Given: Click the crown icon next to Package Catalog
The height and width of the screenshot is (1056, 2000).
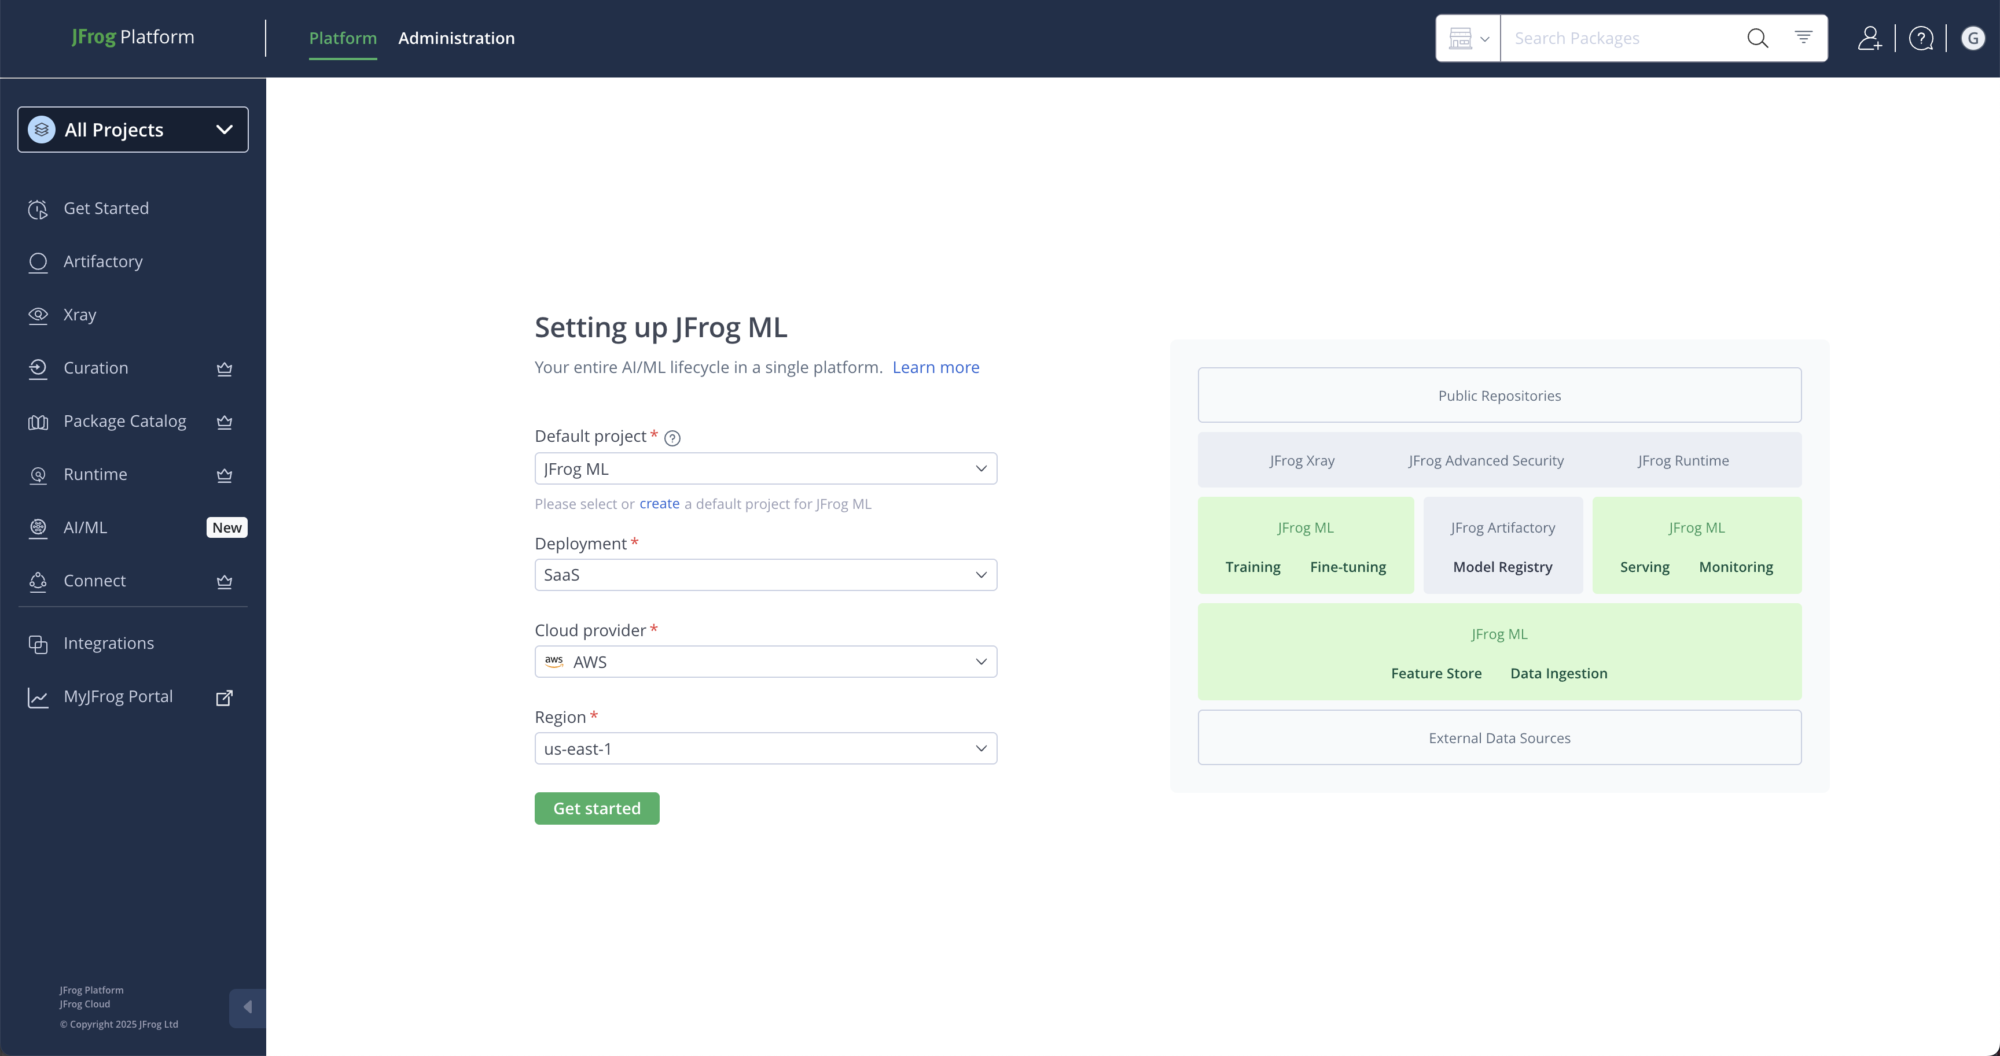Looking at the screenshot, I should 225,422.
